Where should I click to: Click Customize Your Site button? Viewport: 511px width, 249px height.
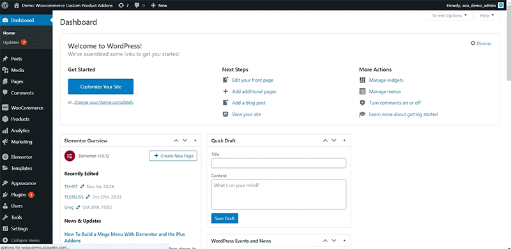coord(101,87)
